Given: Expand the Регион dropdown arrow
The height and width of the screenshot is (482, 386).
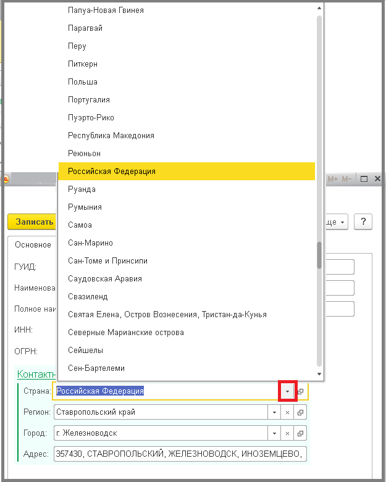Looking at the screenshot, I should [274, 412].
